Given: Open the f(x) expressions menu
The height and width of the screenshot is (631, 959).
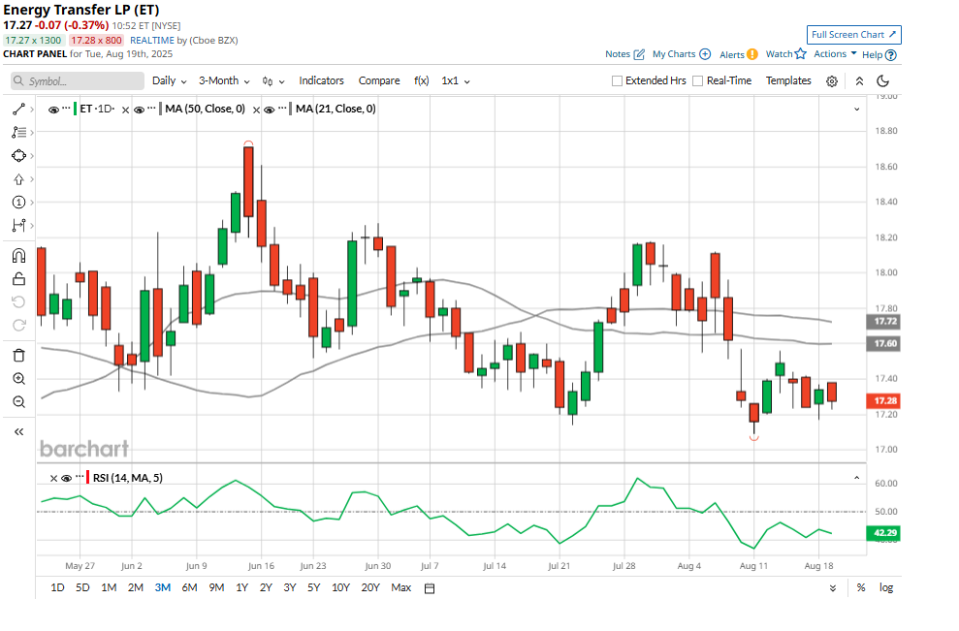Looking at the screenshot, I should (422, 80).
